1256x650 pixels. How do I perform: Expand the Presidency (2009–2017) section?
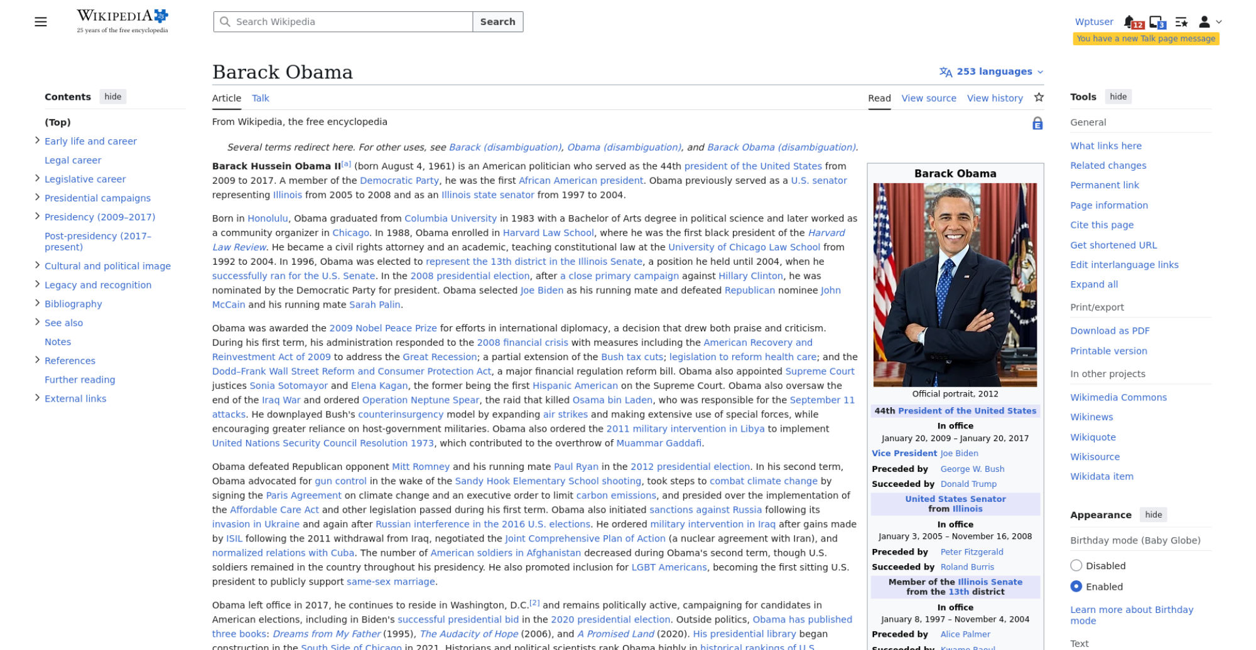(x=37, y=216)
